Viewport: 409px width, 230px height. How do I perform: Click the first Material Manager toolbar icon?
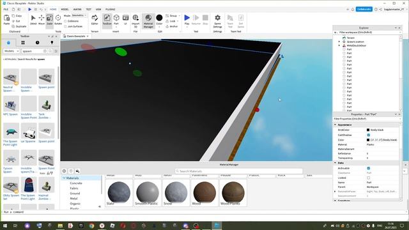(64, 171)
